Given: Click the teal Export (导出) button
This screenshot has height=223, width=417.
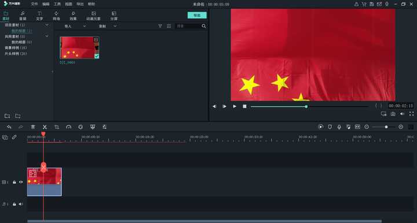Looking at the screenshot, I should 197,16.
